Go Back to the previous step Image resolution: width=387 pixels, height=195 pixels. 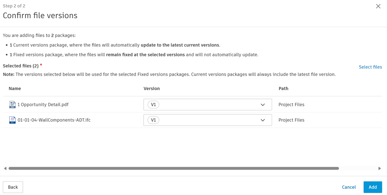(x=13, y=187)
